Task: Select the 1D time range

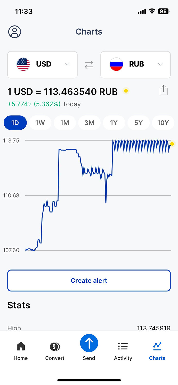Action: pos(15,123)
